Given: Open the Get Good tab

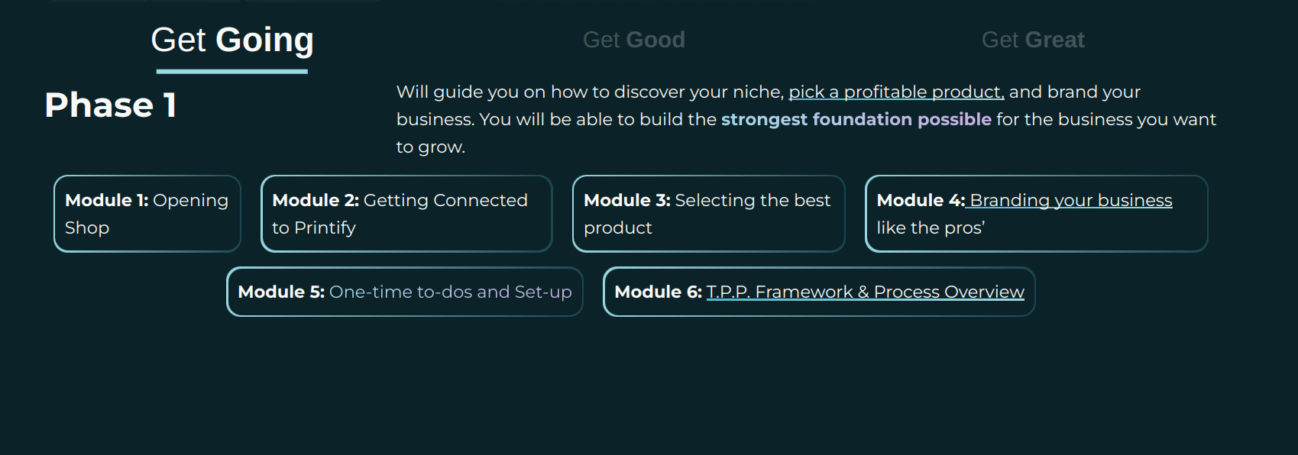Looking at the screenshot, I should coord(633,40).
